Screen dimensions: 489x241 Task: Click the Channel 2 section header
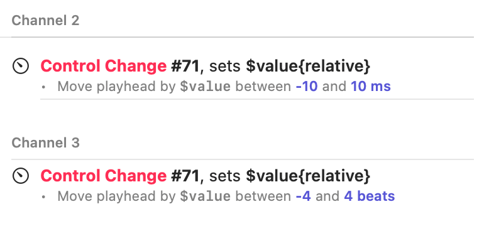click(45, 21)
